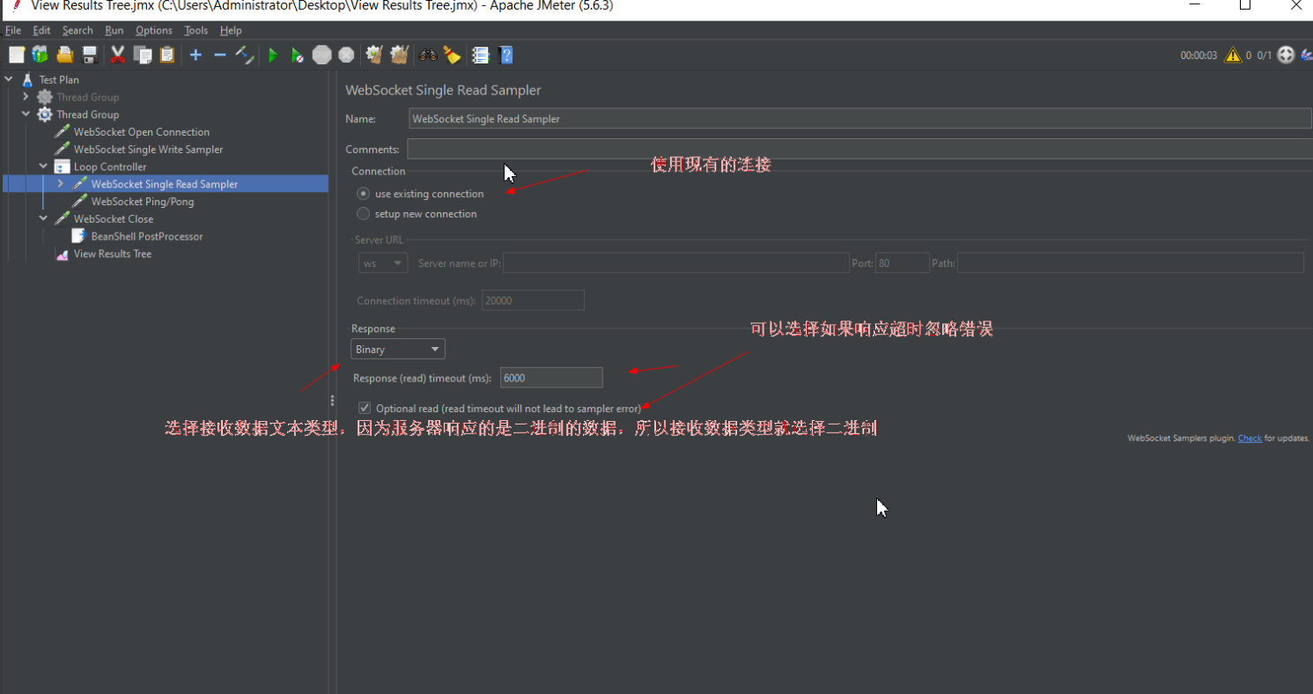Select the setup new connection radio
This screenshot has height=694, width=1313.
click(x=363, y=214)
